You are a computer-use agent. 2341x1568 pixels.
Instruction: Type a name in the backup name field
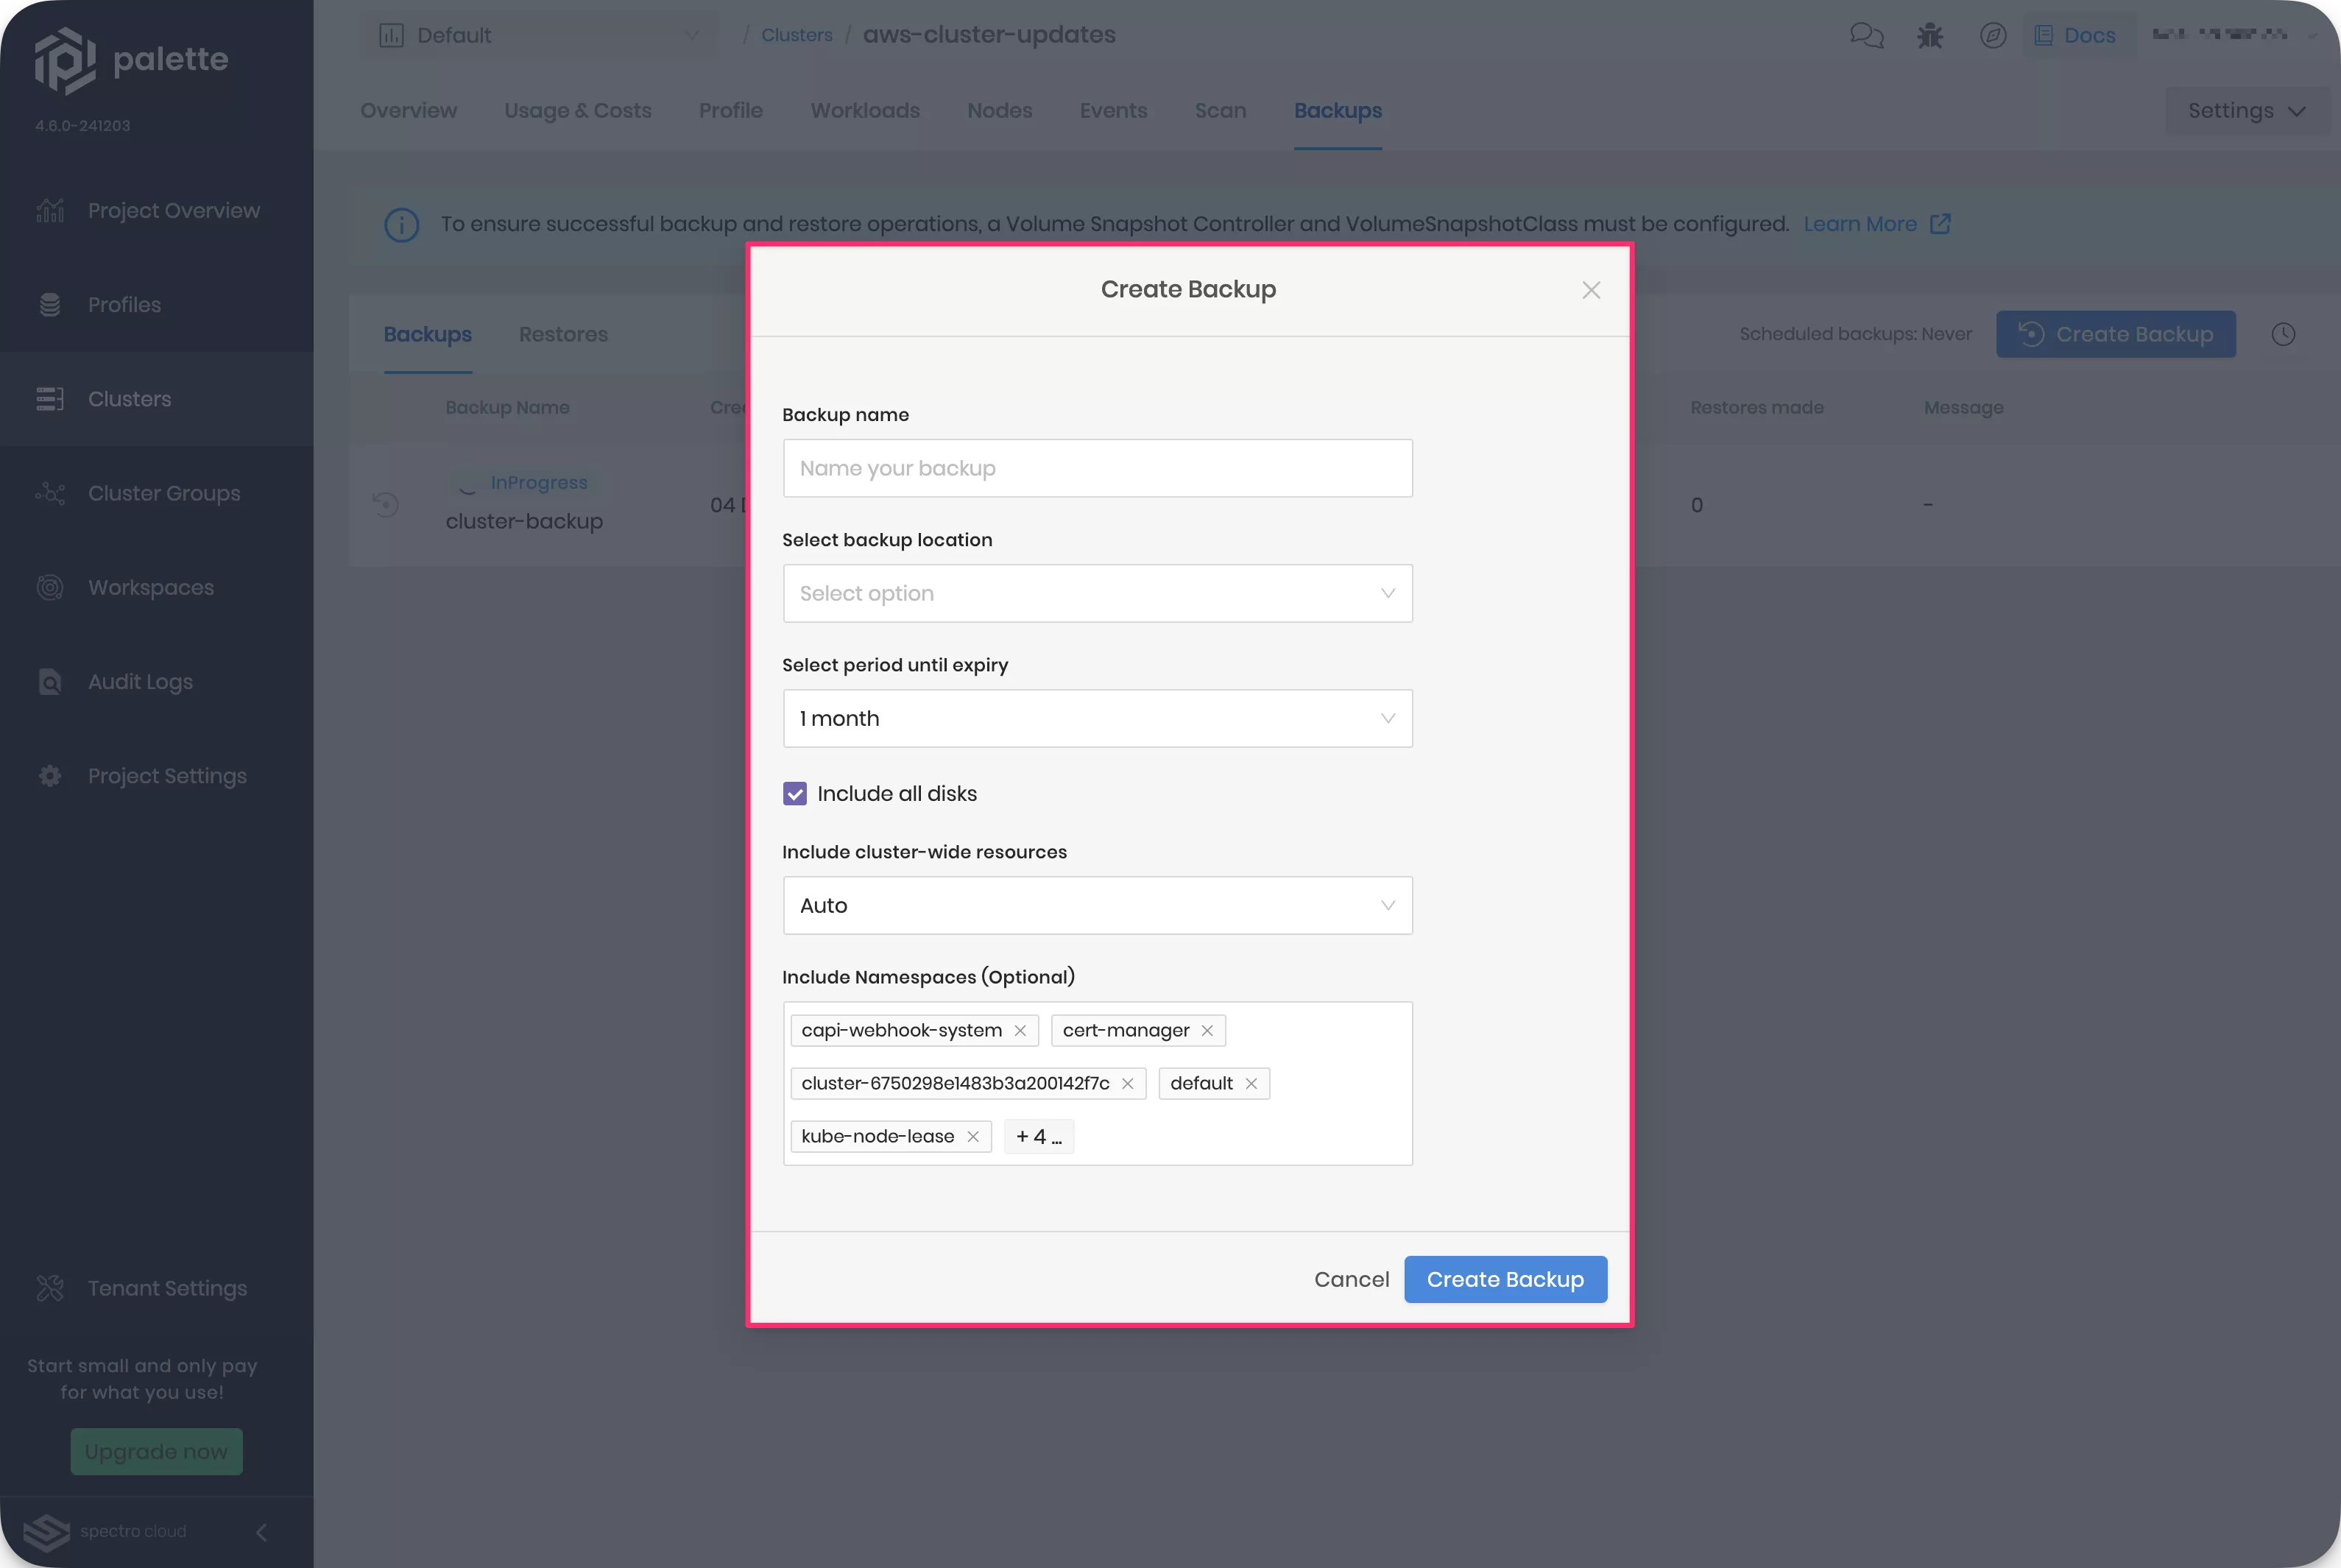click(1097, 468)
